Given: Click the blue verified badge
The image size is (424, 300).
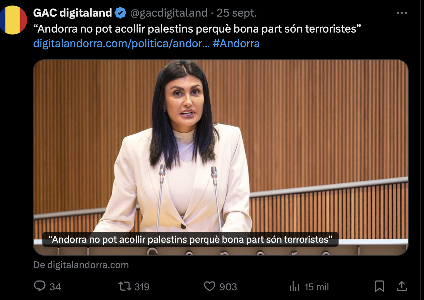Looking at the screenshot, I should pyautogui.click(x=121, y=13).
